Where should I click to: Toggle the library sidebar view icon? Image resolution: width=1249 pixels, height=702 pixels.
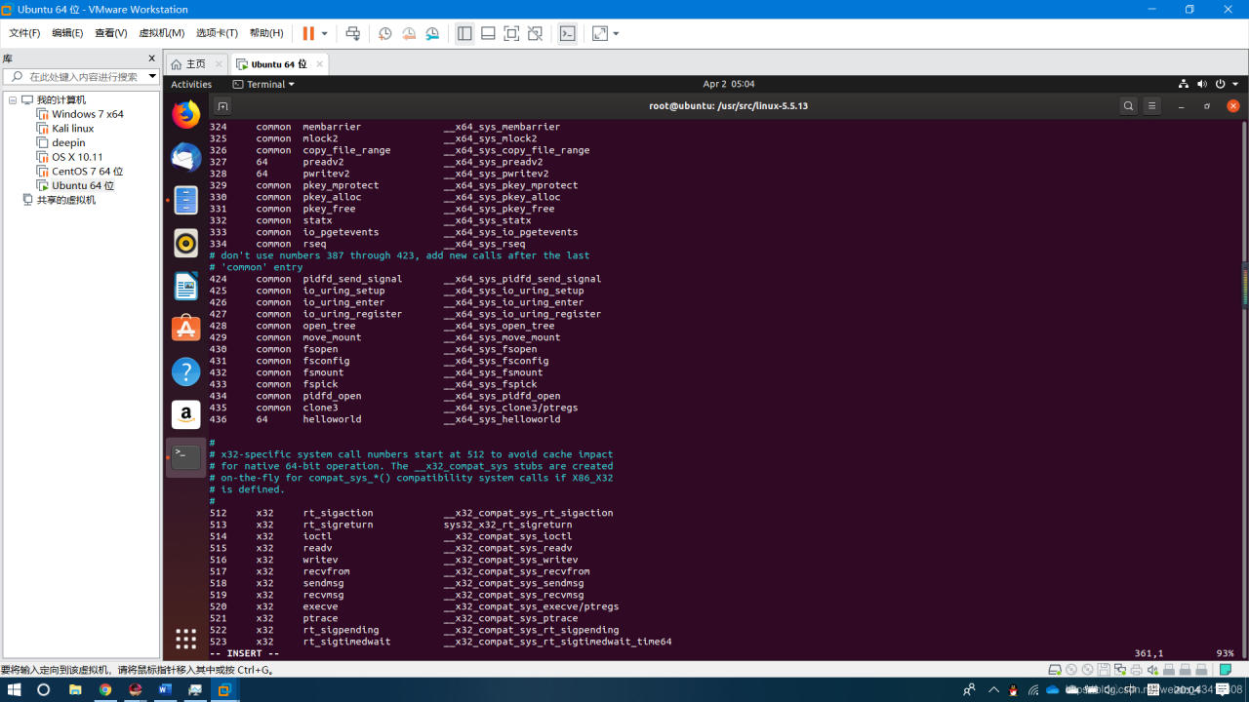tap(464, 33)
